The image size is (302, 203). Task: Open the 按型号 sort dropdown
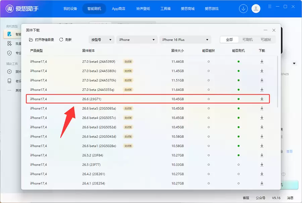pyautogui.click(x=101, y=40)
